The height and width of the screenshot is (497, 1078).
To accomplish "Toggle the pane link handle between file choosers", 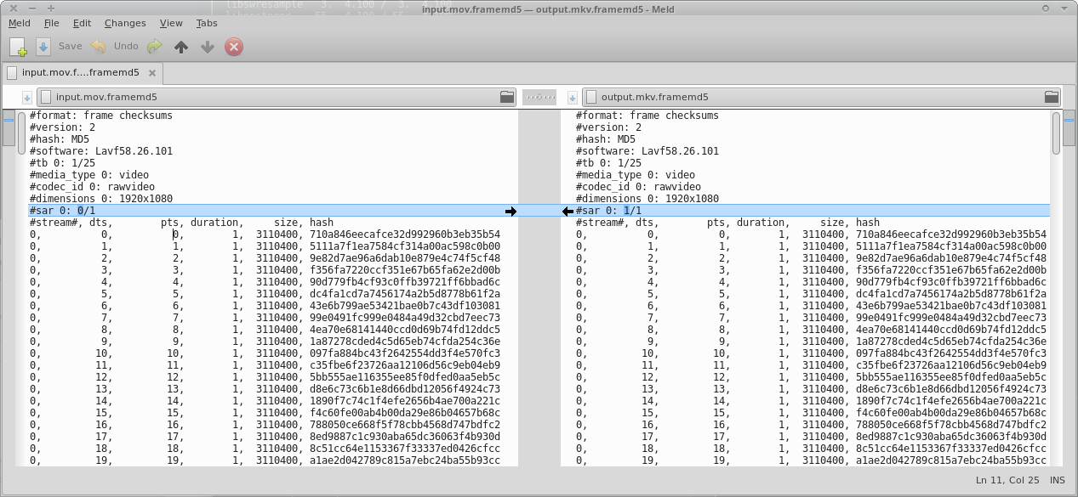I will pyautogui.click(x=539, y=98).
